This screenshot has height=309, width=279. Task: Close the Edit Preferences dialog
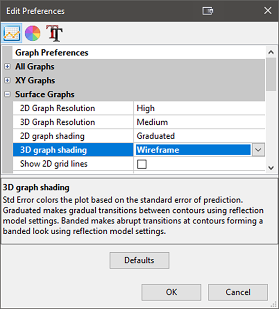[x=268, y=11]
